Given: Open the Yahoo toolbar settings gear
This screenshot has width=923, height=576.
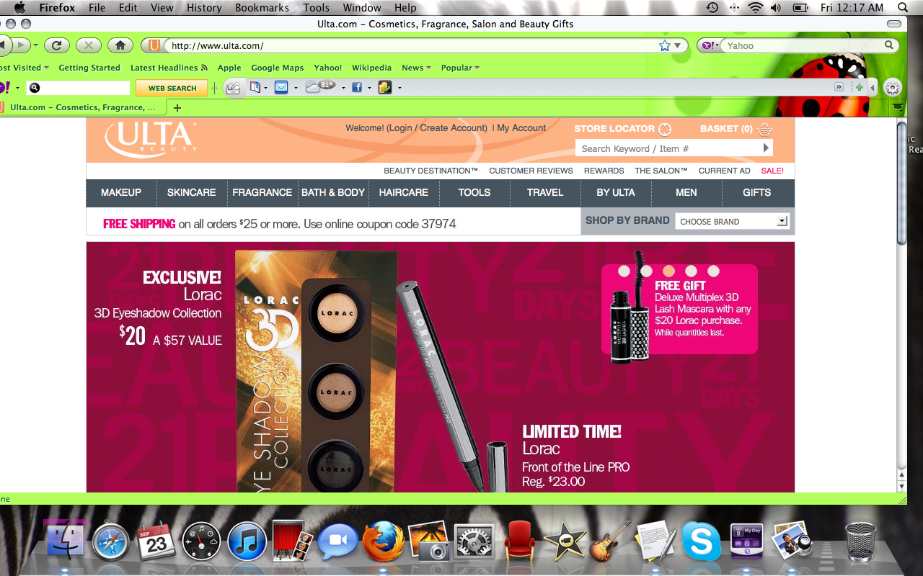Looking at the screenshot, I should click(893, 87).
